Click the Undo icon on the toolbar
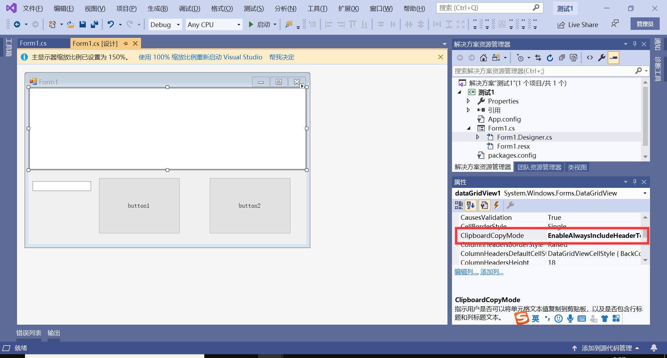The height and width of the screenshot is (358, 667). 110,24
